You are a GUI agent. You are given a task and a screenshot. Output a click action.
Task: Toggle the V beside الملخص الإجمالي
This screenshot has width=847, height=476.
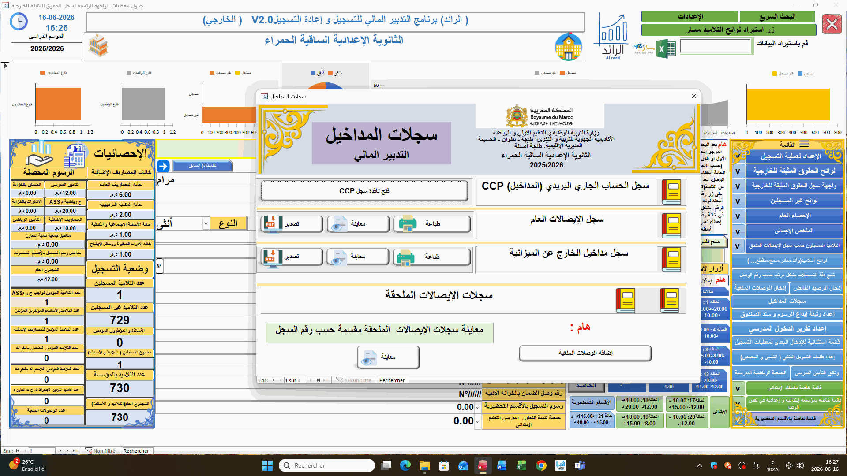pos(738,231)
